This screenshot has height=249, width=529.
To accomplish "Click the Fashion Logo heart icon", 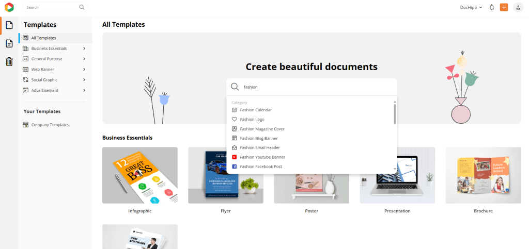I will coord(235,120).
